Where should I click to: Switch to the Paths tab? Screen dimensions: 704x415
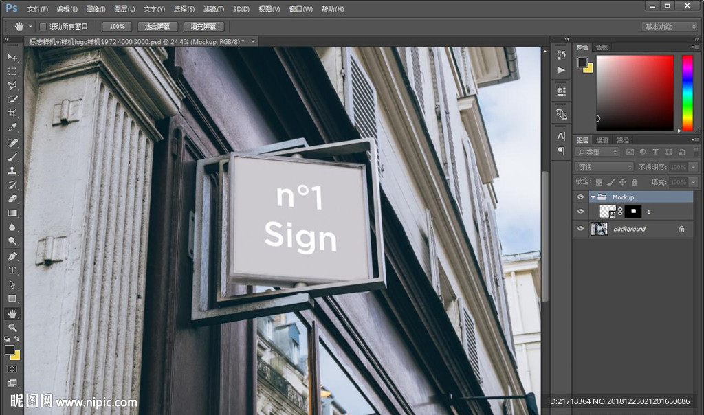[x=623, y=140]
